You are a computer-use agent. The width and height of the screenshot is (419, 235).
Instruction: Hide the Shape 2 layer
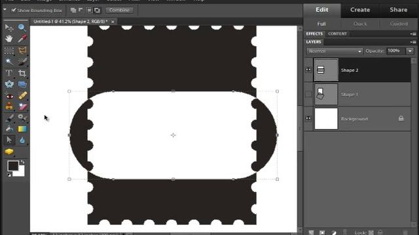[x=308, y=70]
